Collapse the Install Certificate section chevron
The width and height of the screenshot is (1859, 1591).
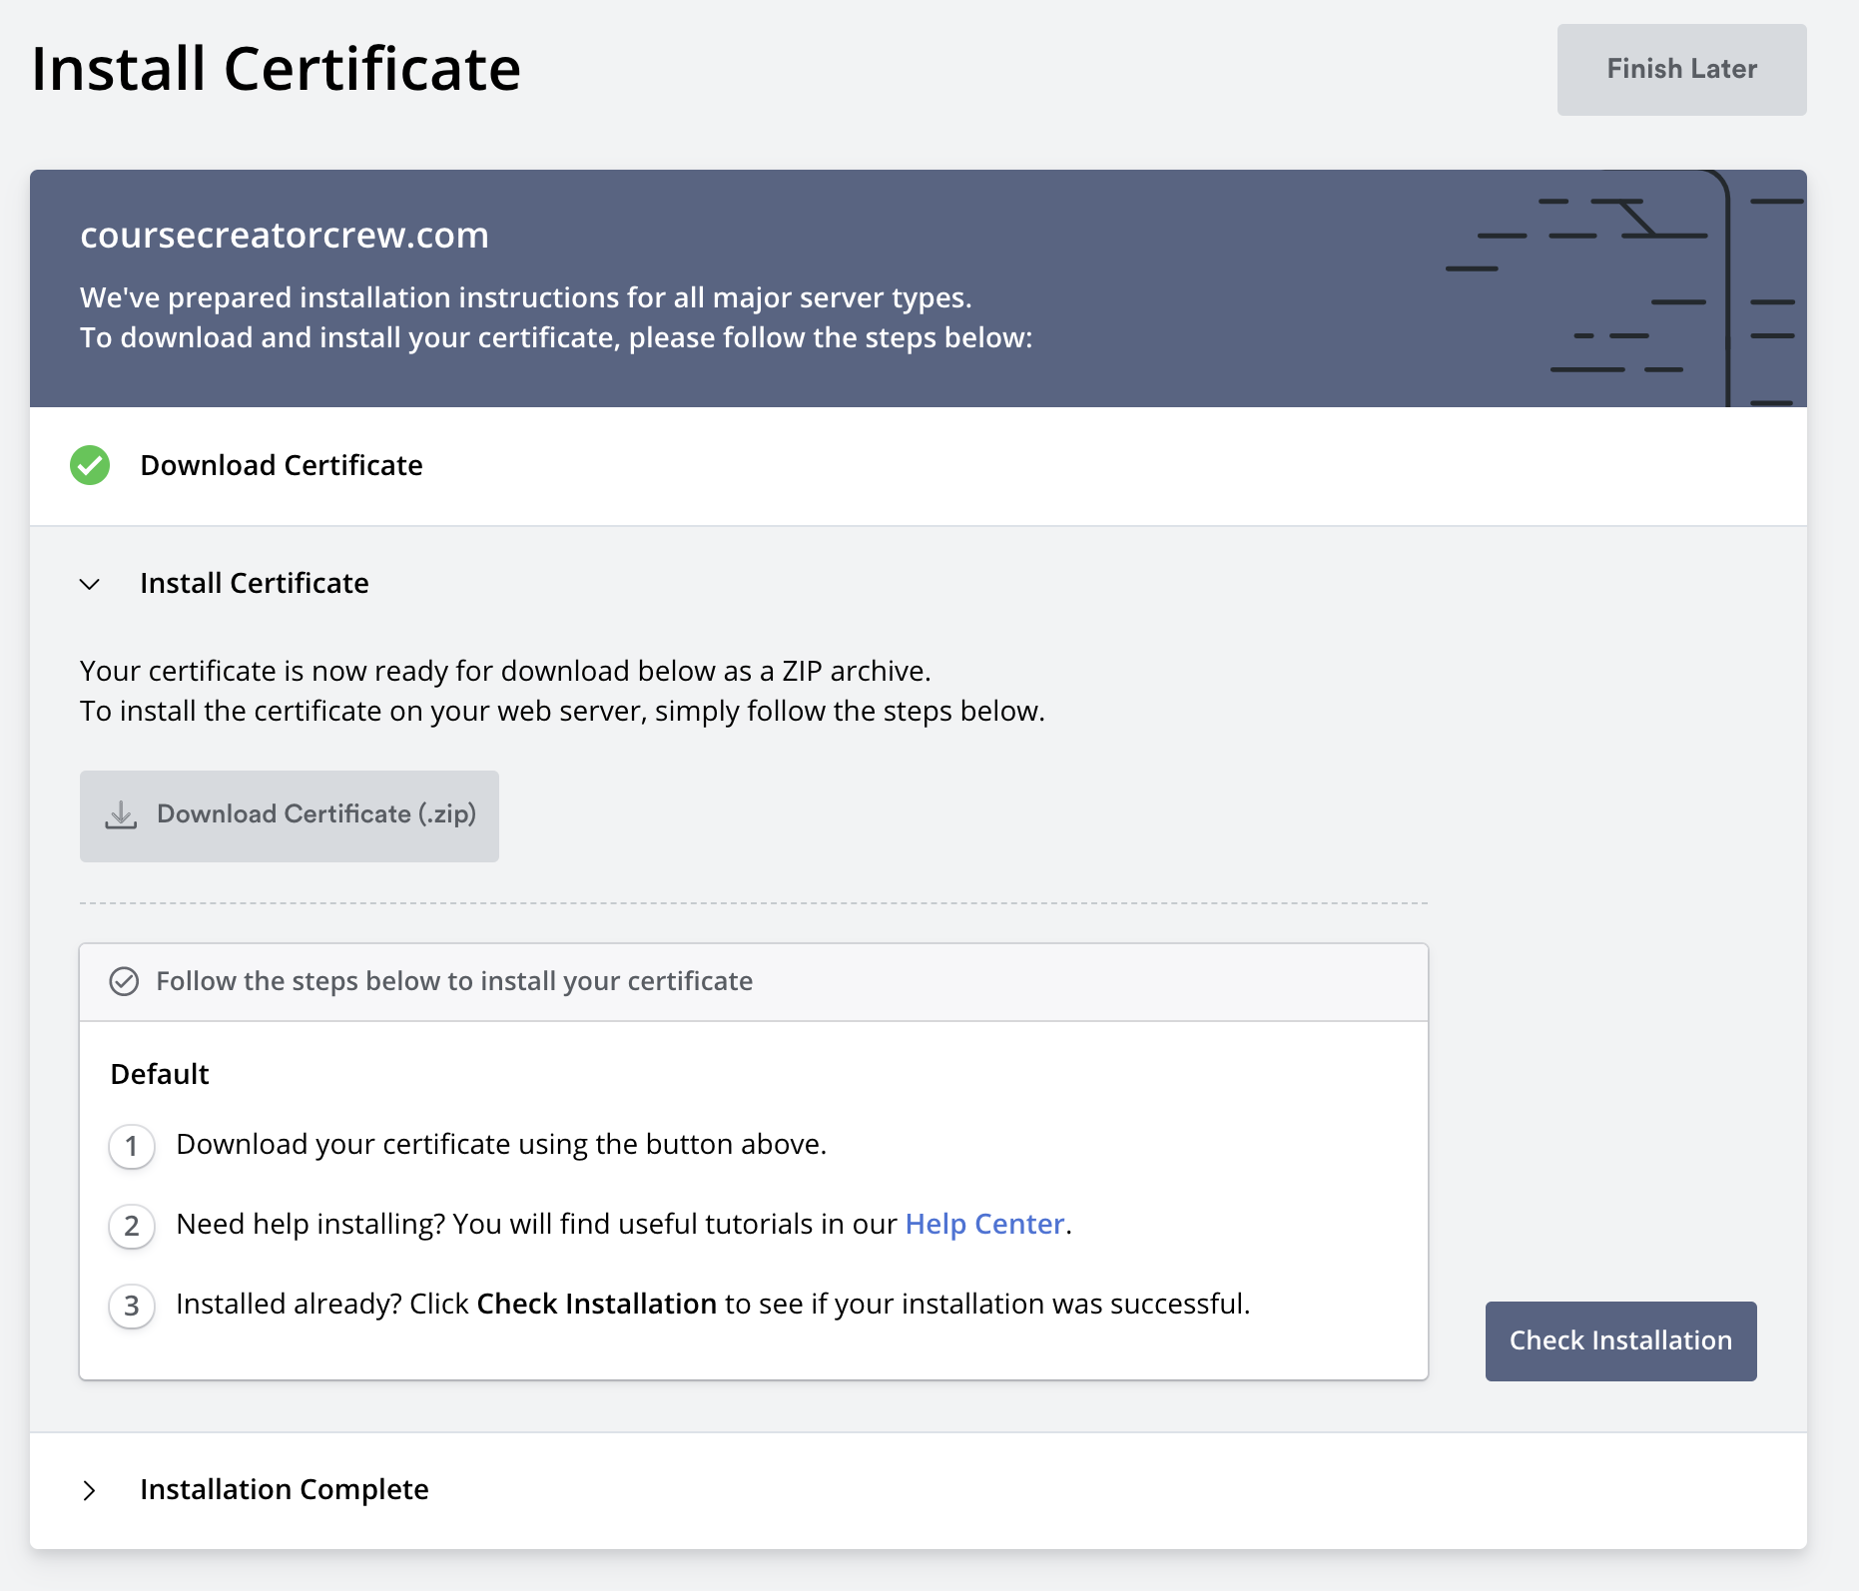90,584
